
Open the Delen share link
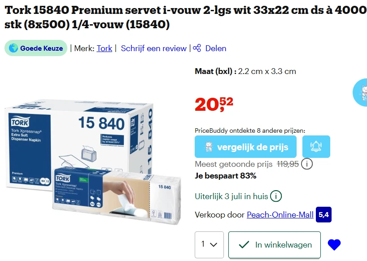(215, 48)
